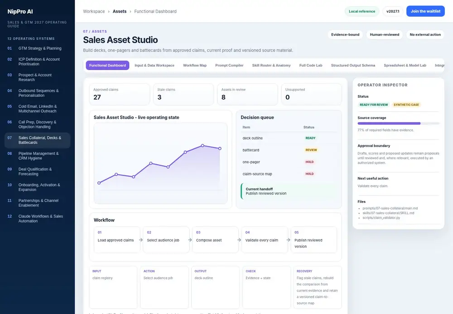Click the Local reference badge
The height and width of the screenshot is (314, 453).
point(361,11)
